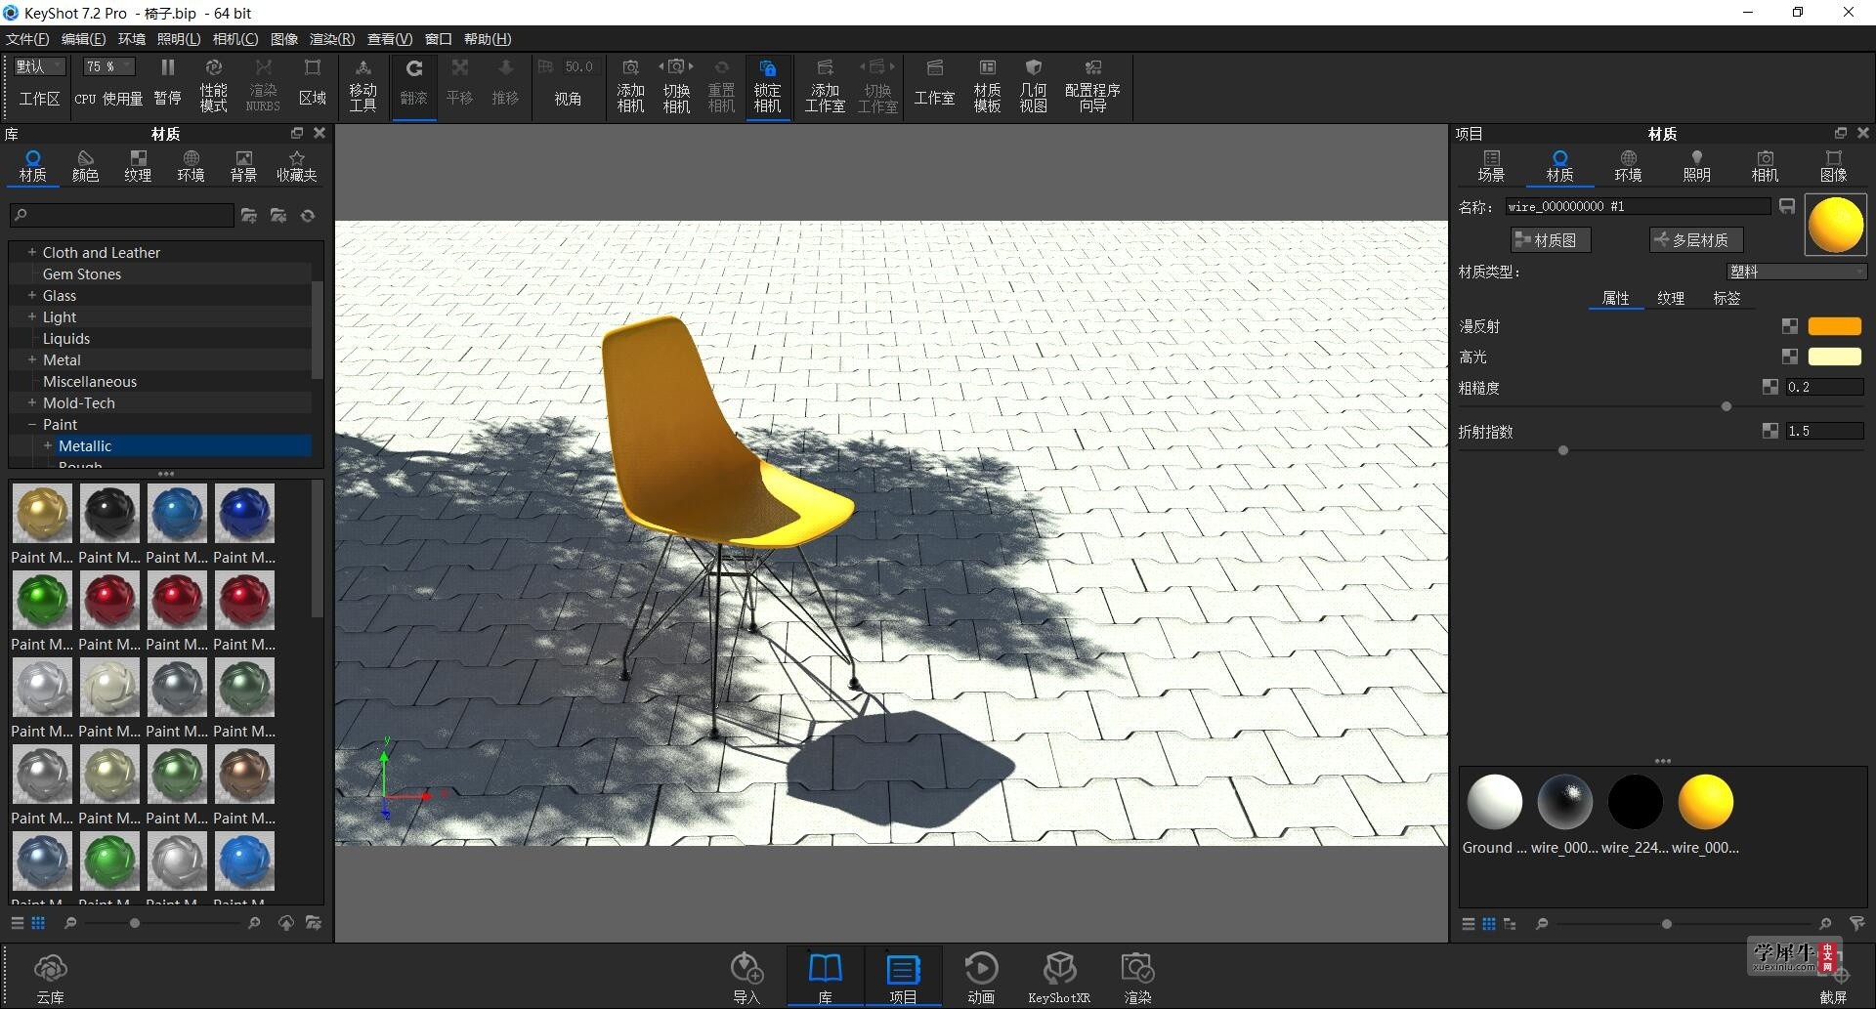Image resolution: width=1876 pixels, height=1009 pixels.
Task: Expand the Light folder
Action: pos(31,316)
